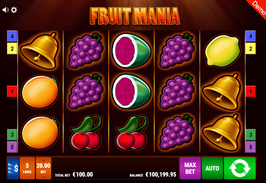Select purple payline 5 on right

pos(251,147)
